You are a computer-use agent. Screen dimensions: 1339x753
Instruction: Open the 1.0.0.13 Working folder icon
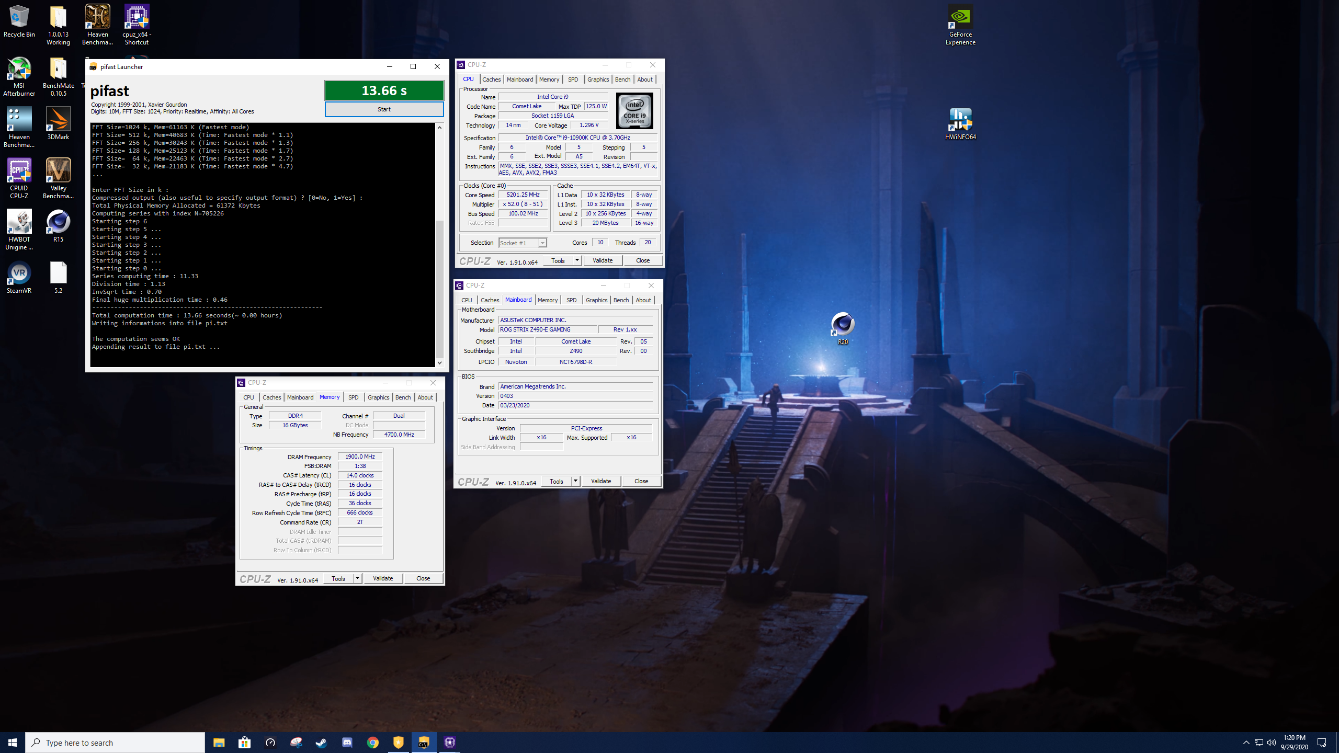[58, 25]
